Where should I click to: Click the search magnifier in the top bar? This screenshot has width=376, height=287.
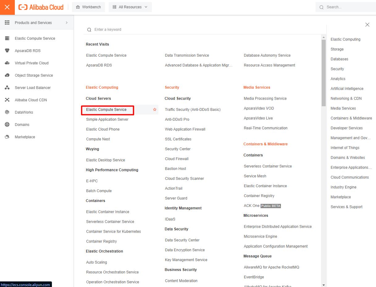[321, 7]
